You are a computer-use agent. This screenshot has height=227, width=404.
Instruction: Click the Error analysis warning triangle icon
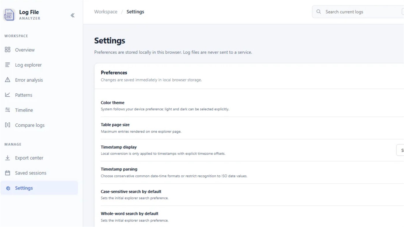click(x=8, y=80)
